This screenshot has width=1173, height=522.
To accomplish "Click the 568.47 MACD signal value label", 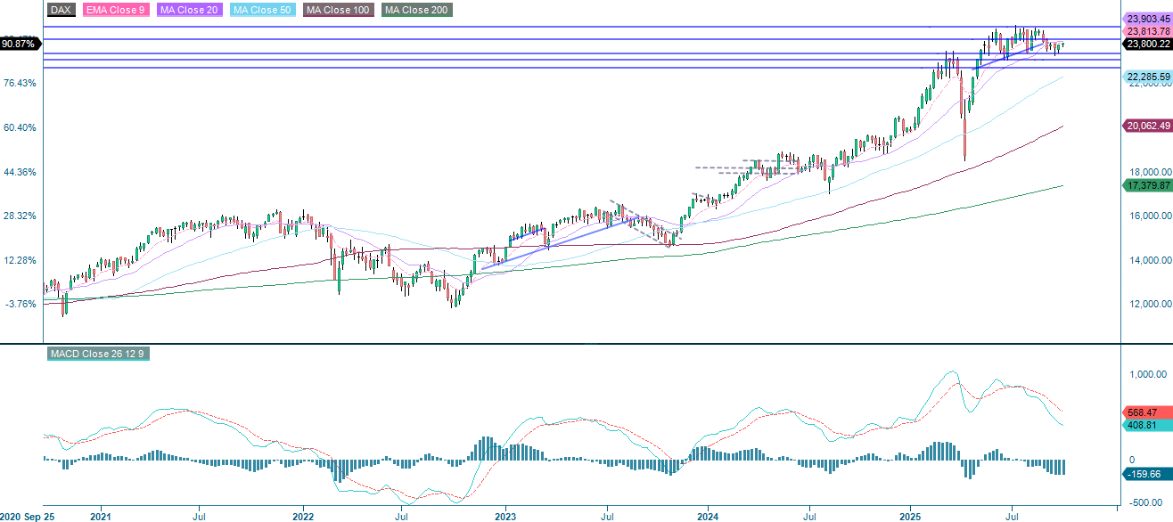I will click(1144, 411).
